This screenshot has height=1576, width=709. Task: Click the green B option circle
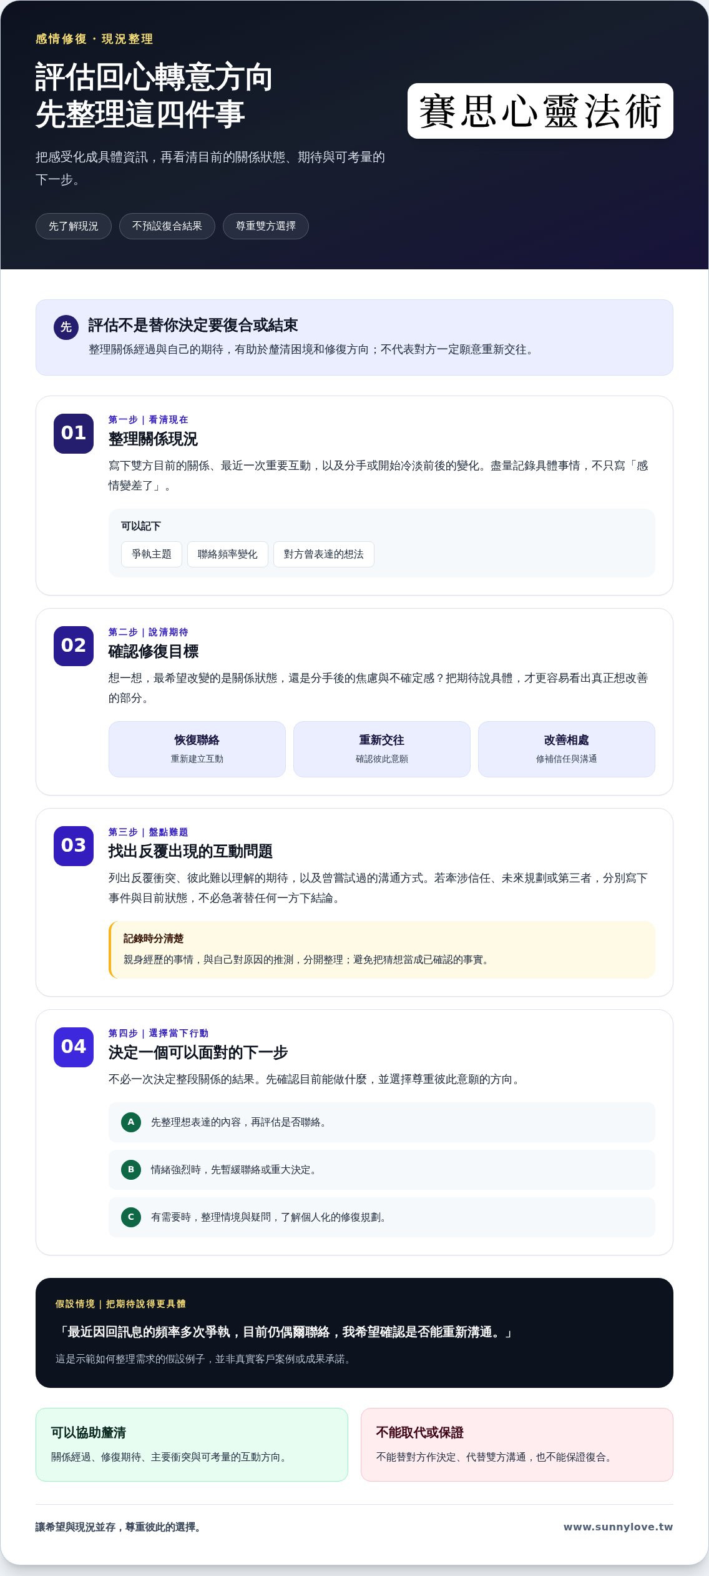(x=131, y=1170)
